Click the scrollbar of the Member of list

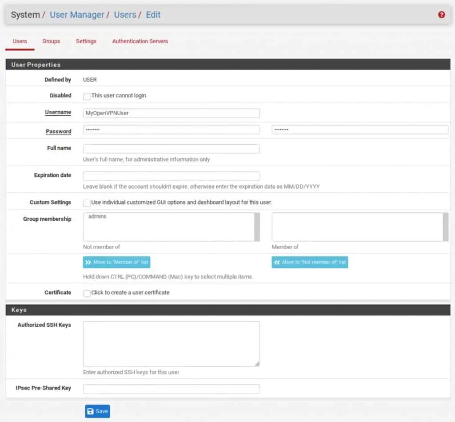coord(445,227)
